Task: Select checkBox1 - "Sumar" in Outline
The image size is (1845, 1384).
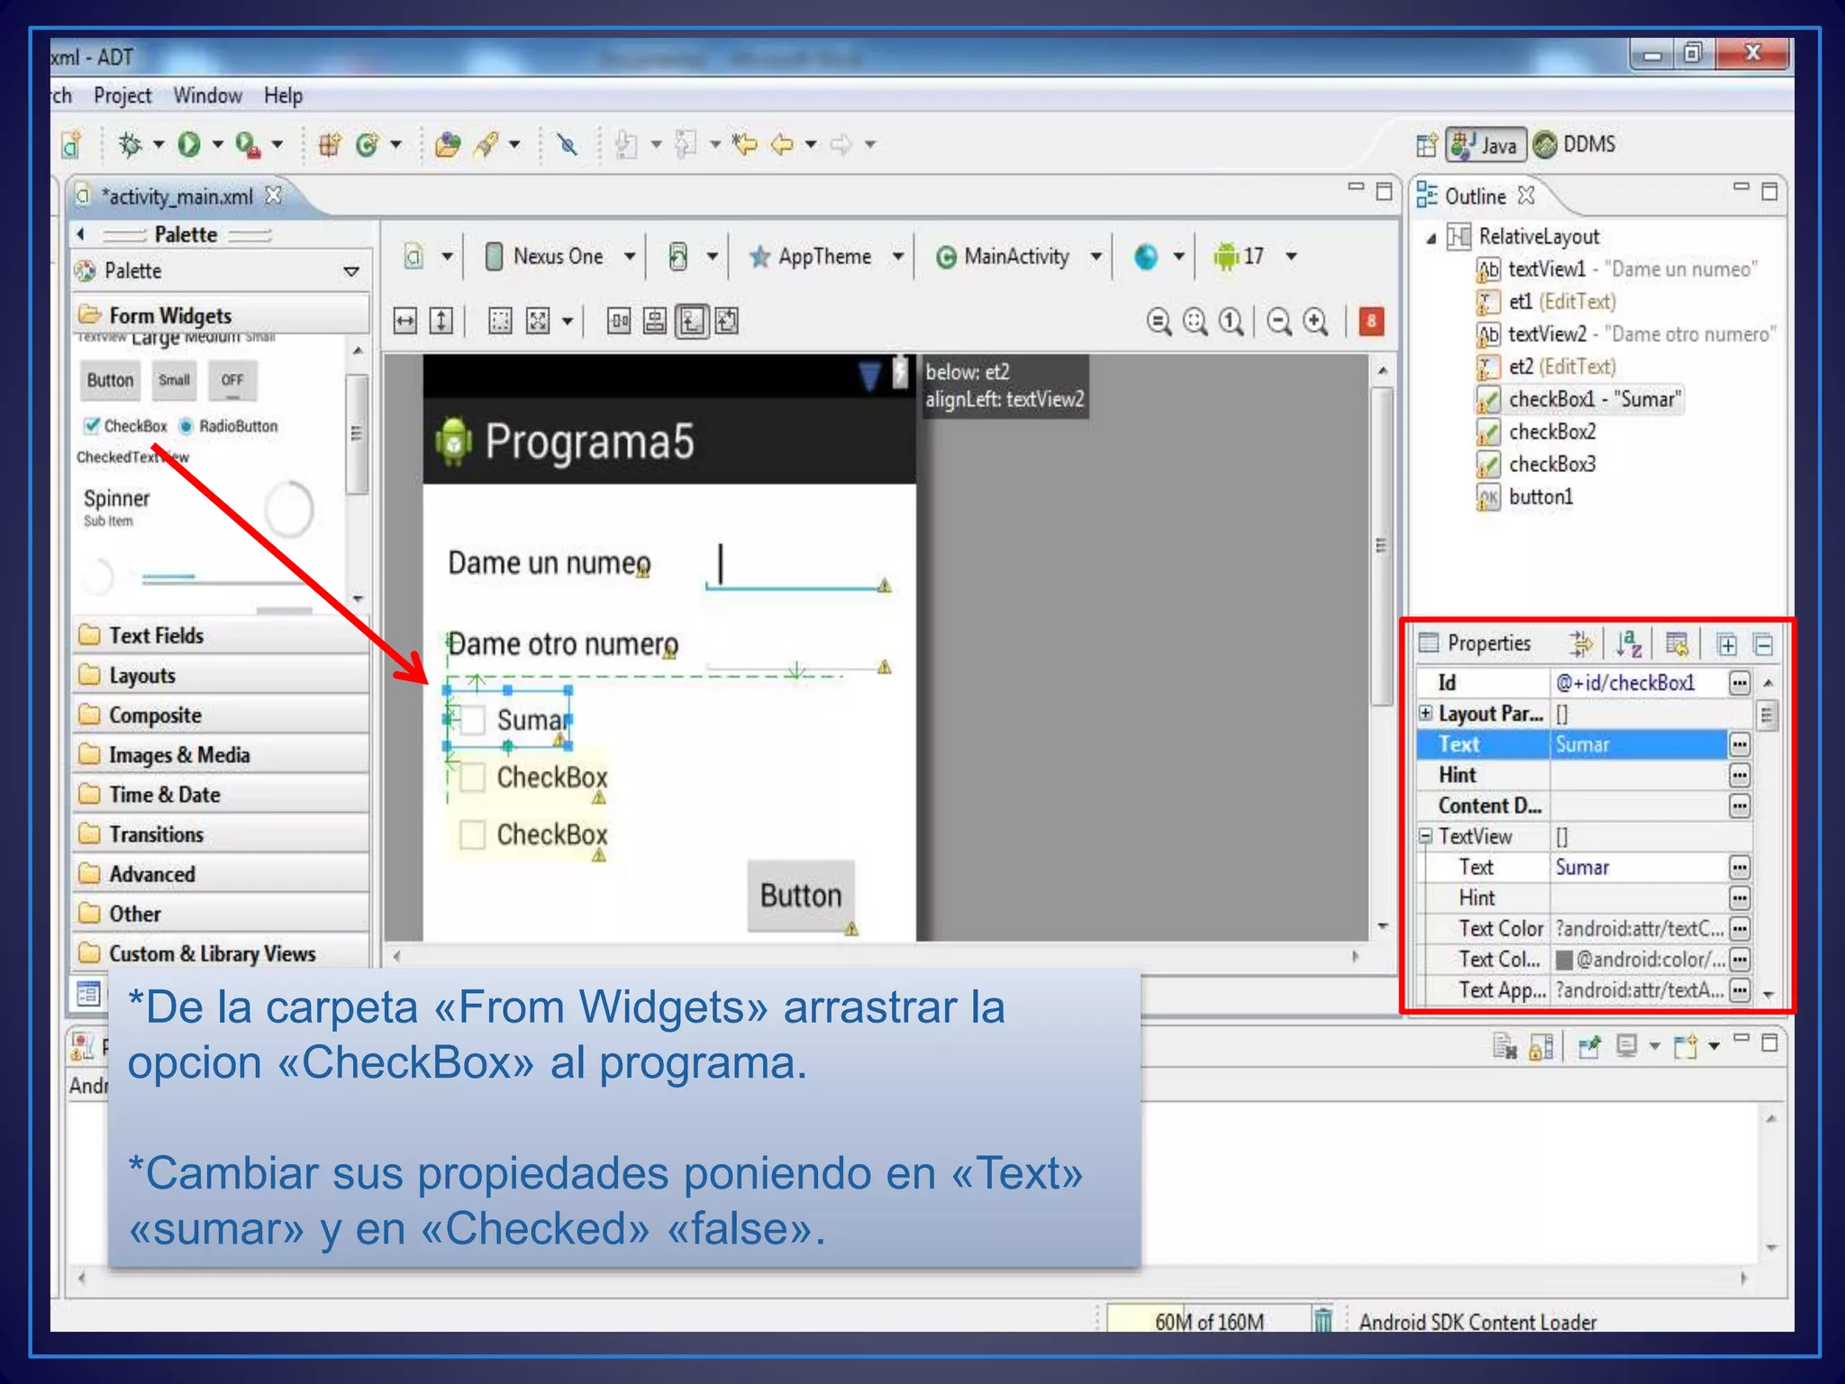Action: [x=1578, y=399]
